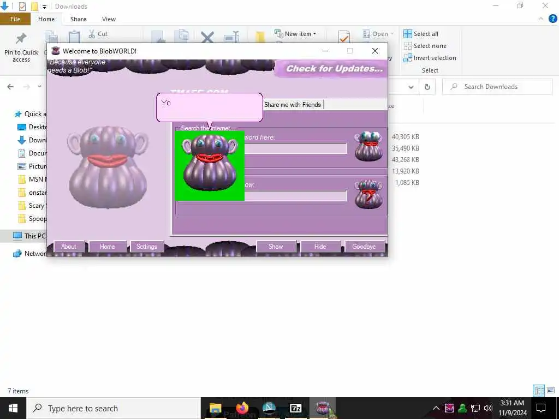Select Downloads in navigation pane
Viewport: 559px width, 419px height.
(x=32, y=140)
